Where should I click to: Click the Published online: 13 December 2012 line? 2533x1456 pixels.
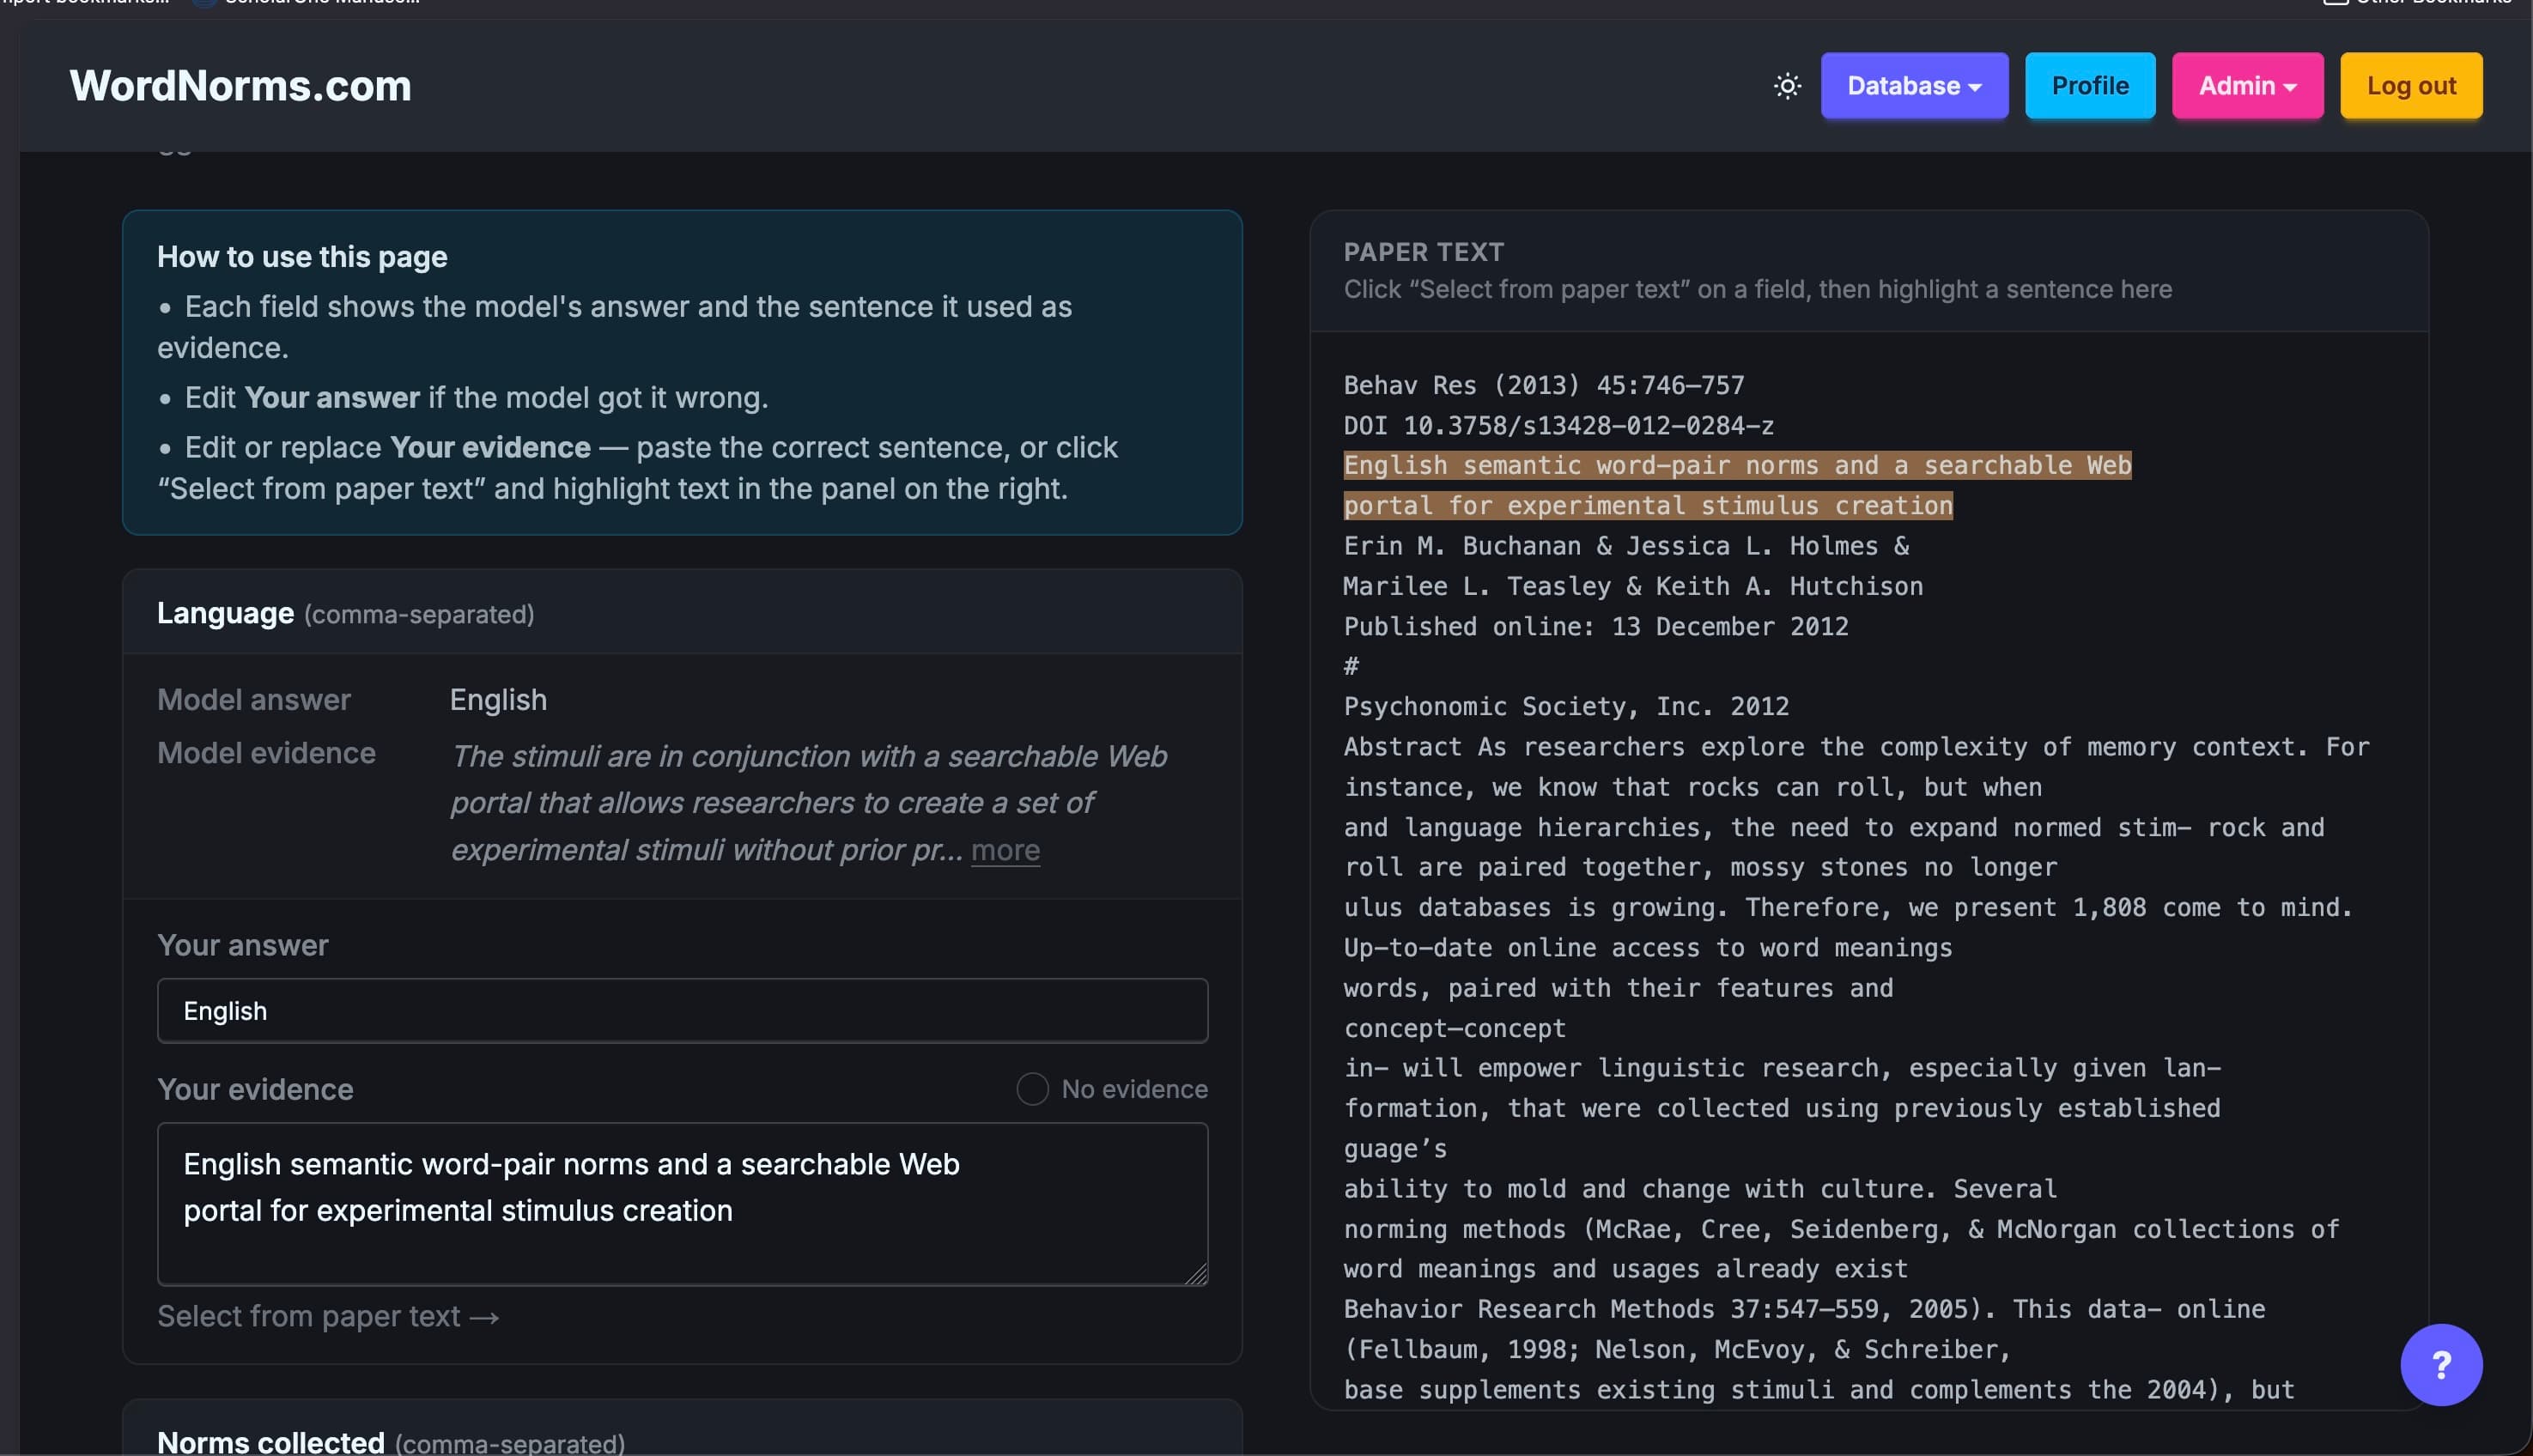(x=1595, y=626)
